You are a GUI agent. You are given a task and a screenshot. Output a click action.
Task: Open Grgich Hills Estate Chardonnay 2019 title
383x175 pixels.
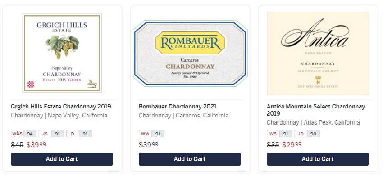coord(61,107)
